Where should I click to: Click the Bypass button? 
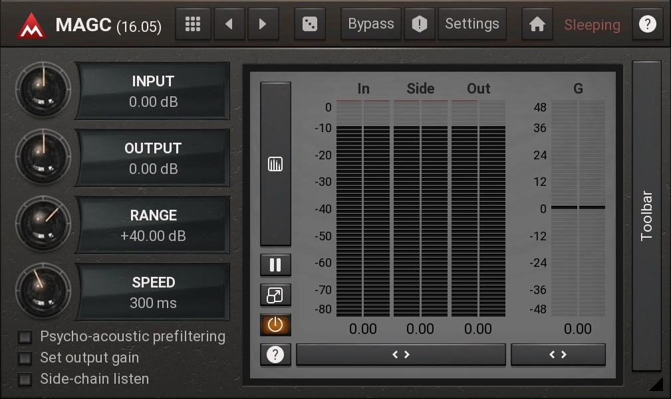coord(371,24)
